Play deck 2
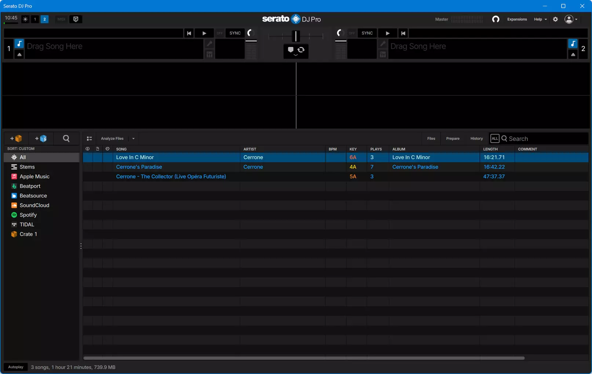Screen dimensions: 592x374 coord(387,33)
